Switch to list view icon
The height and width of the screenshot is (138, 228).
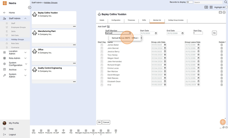pos(206,7)
